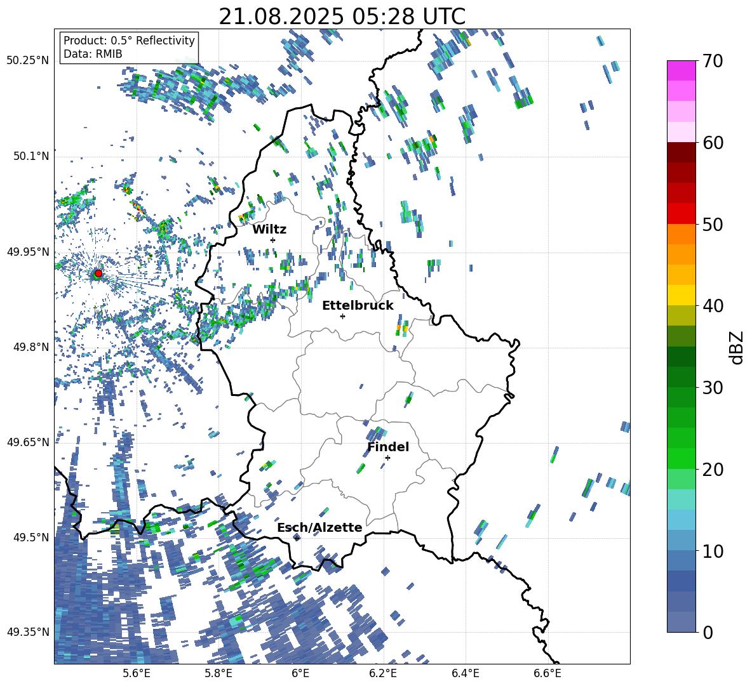Viewport: 752px width, 686px height.
Task: Click the 0 tick on colorbar
Action: tap(708, 632)
